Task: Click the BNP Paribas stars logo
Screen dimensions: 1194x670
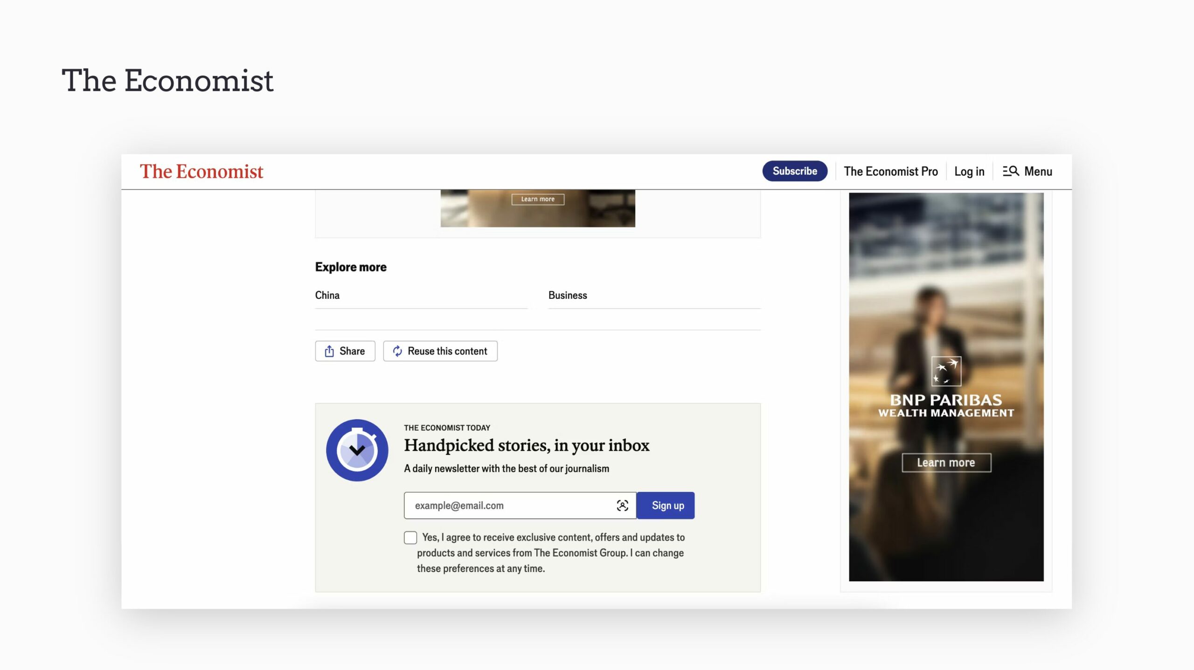Action: coord(946,371)
